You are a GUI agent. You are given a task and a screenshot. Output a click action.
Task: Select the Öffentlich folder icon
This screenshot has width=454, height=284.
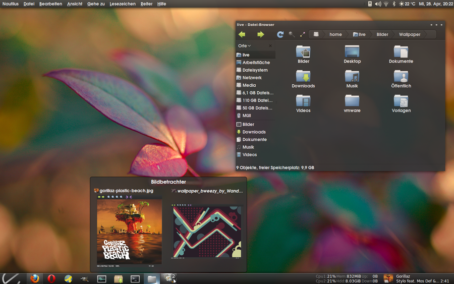point(401,77)
